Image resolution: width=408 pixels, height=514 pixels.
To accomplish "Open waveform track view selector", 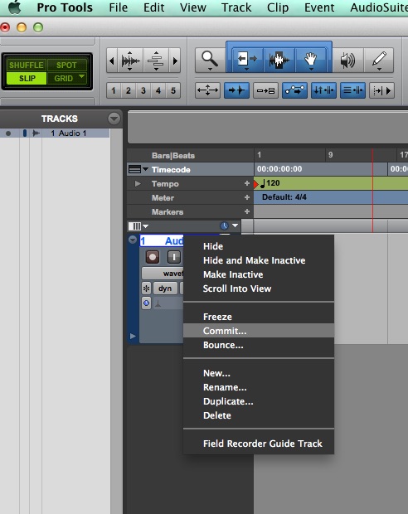I will (163, 273).
